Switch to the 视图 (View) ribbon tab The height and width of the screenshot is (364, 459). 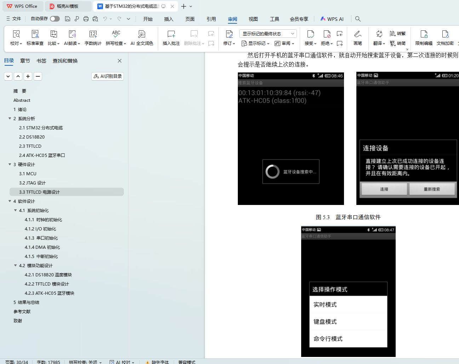(x=253, y=19)
